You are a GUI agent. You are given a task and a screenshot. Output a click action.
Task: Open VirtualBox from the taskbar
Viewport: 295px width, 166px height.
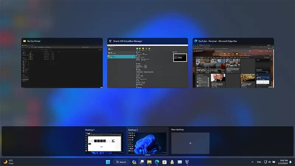pyautogui.click(x=187, y=162)
